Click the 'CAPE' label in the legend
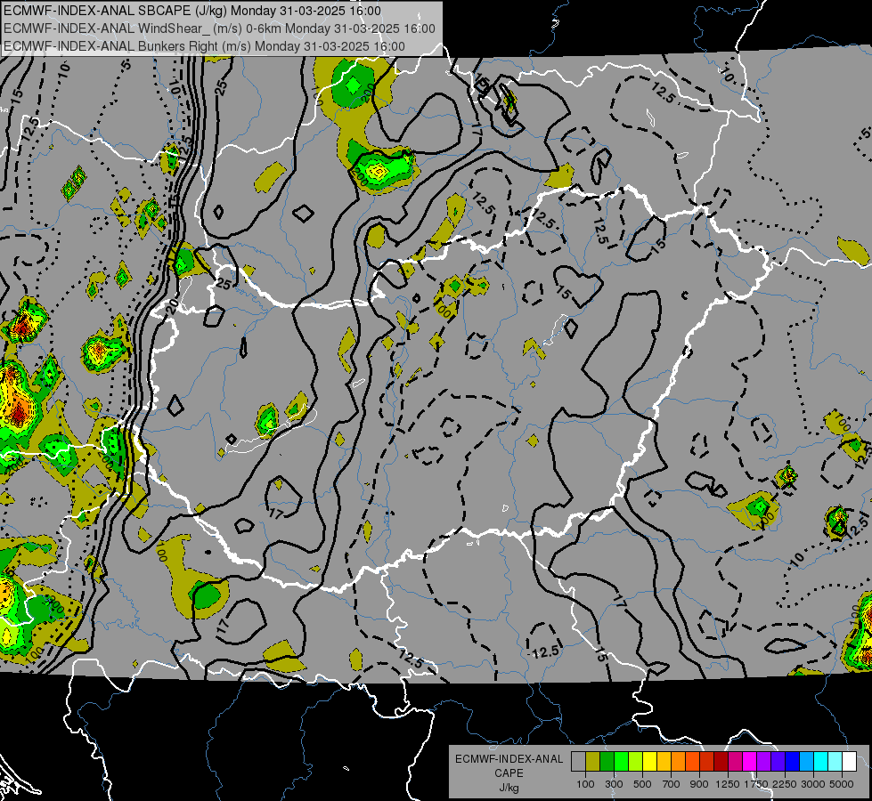 pos(509,773)
